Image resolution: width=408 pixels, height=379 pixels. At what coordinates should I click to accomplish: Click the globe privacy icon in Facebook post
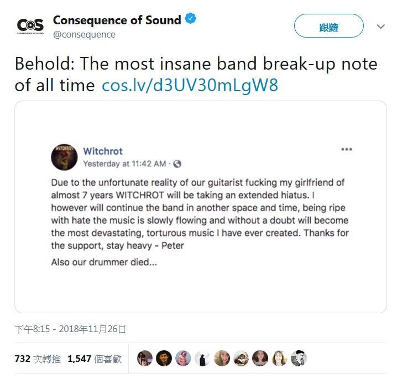(177, 164)
